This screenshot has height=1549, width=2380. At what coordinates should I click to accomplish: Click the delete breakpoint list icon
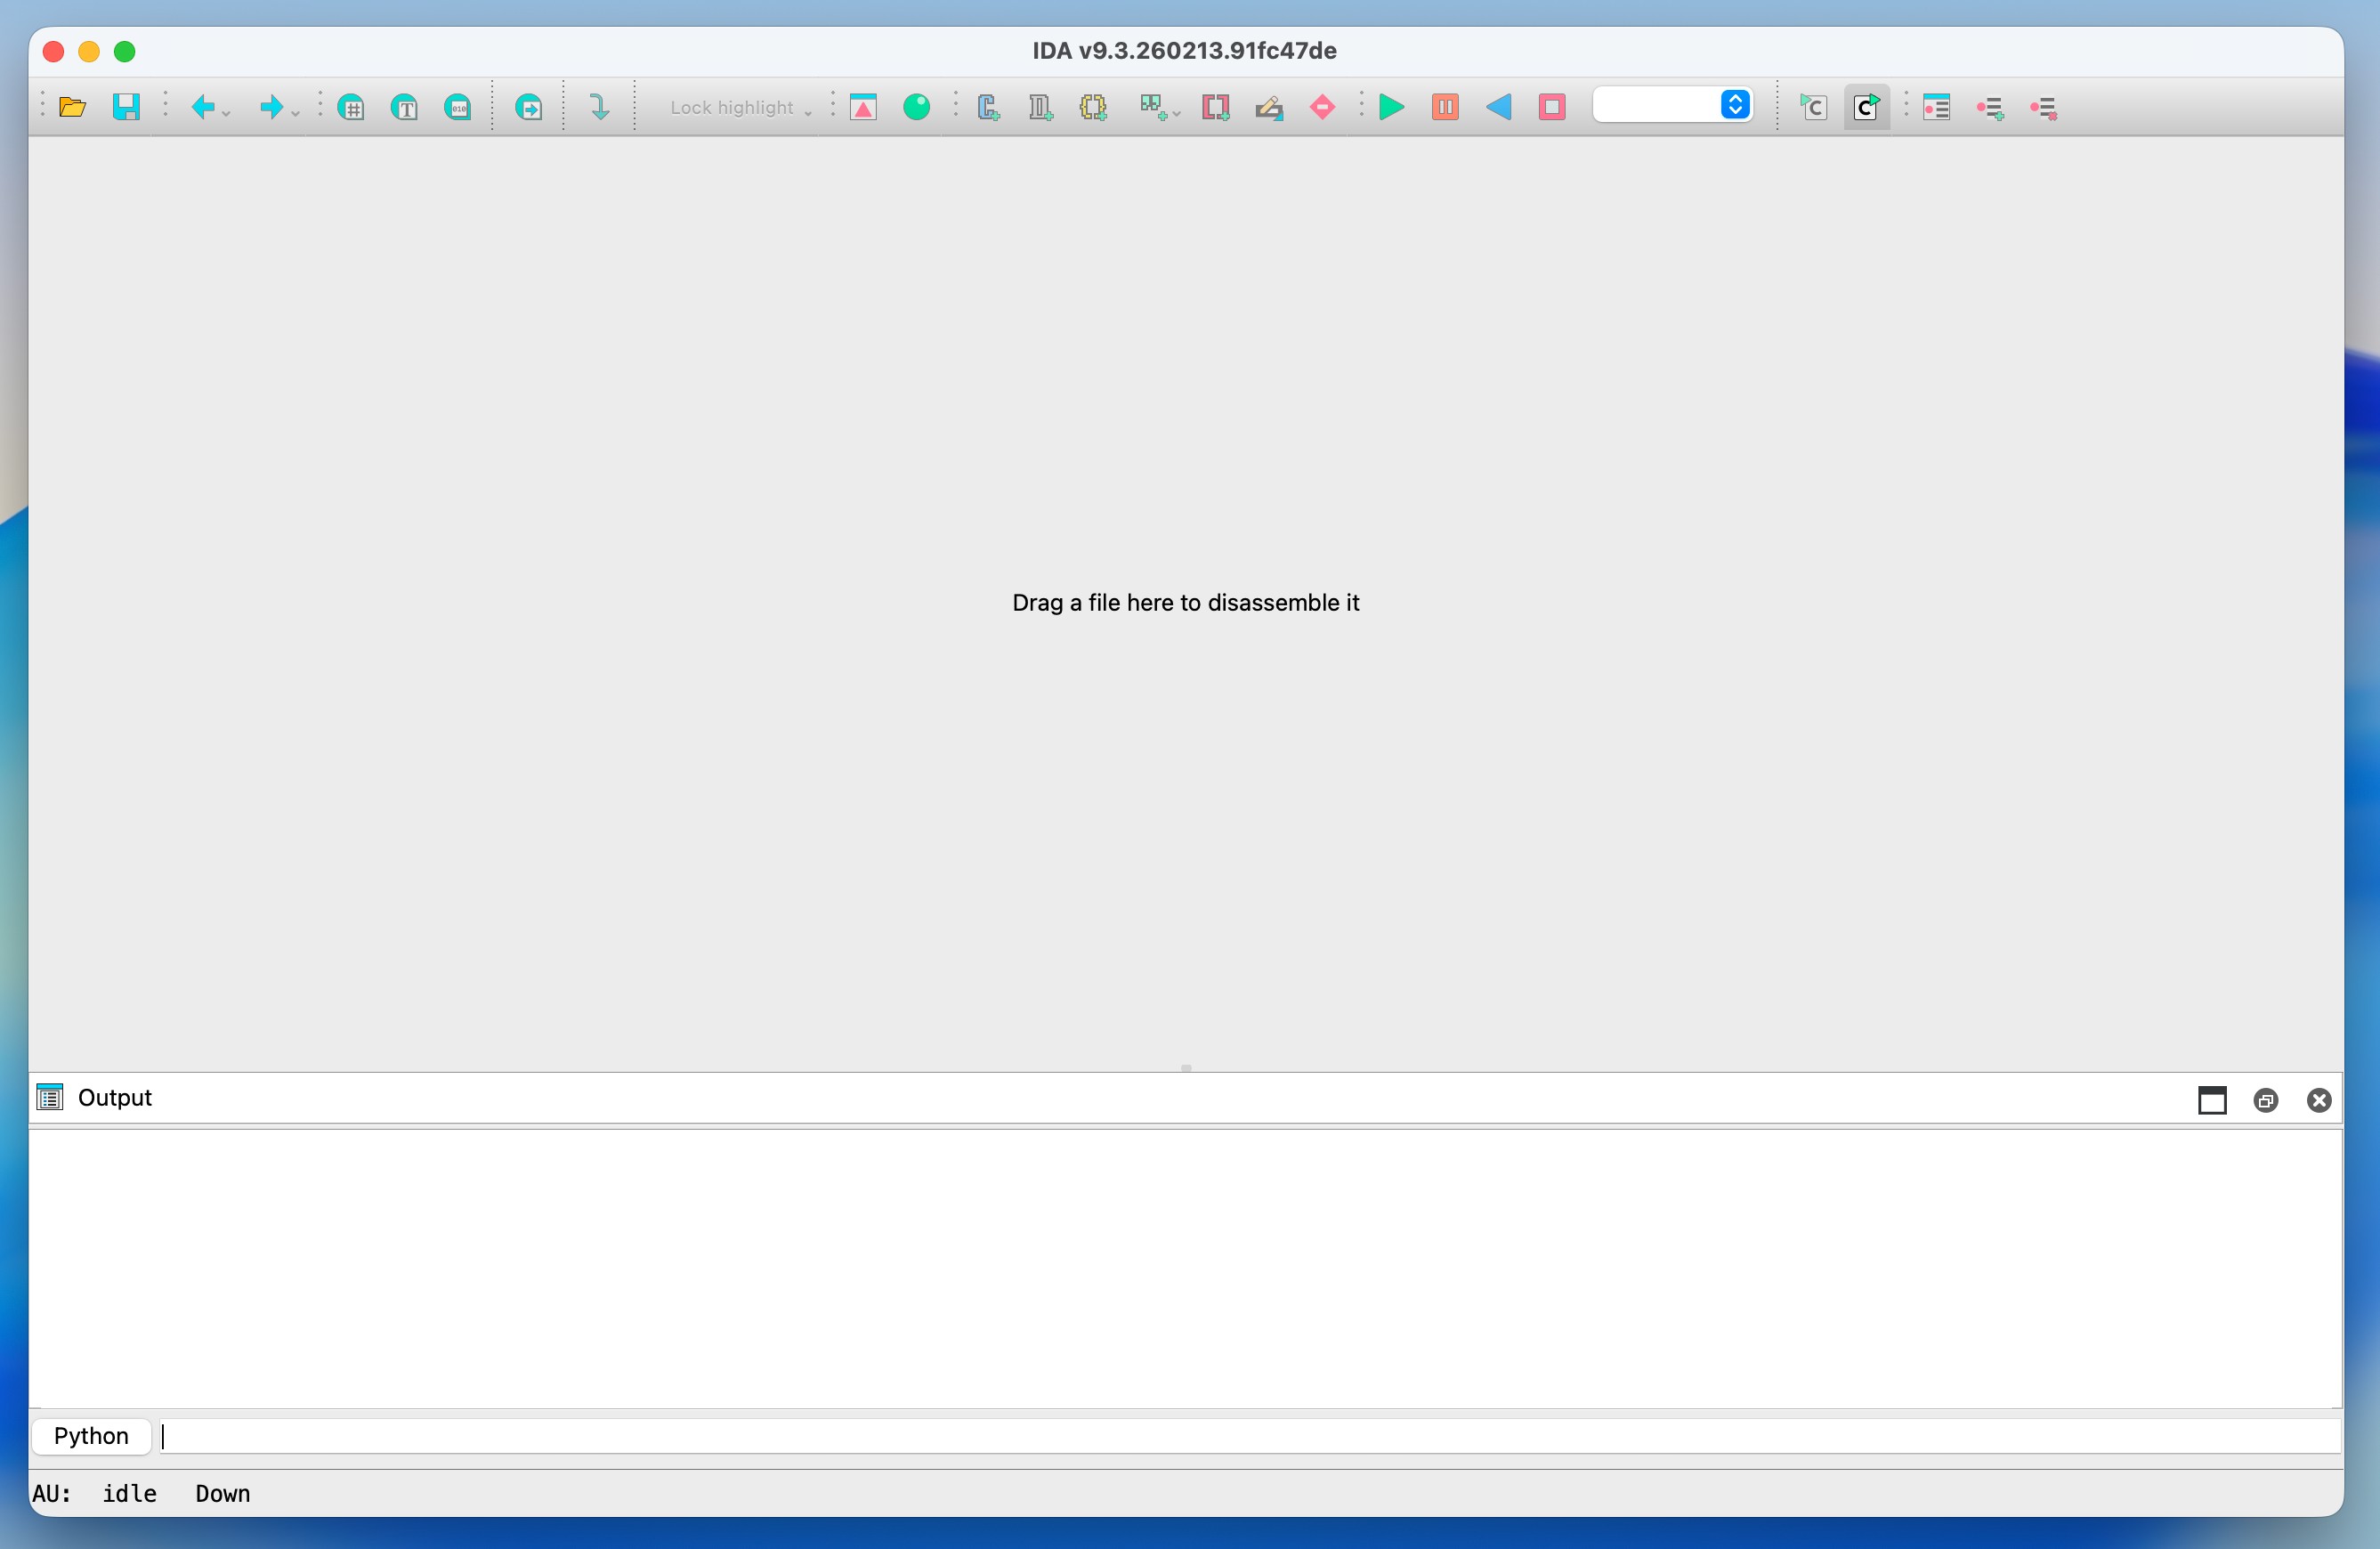point(2042,107)
